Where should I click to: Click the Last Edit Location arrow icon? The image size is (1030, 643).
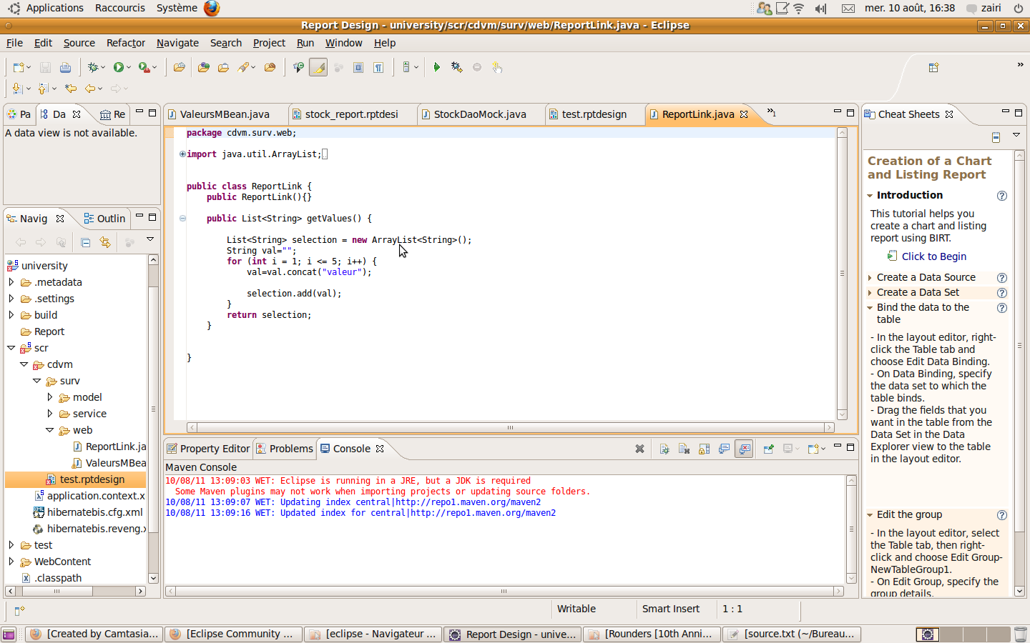coord(71,89)
